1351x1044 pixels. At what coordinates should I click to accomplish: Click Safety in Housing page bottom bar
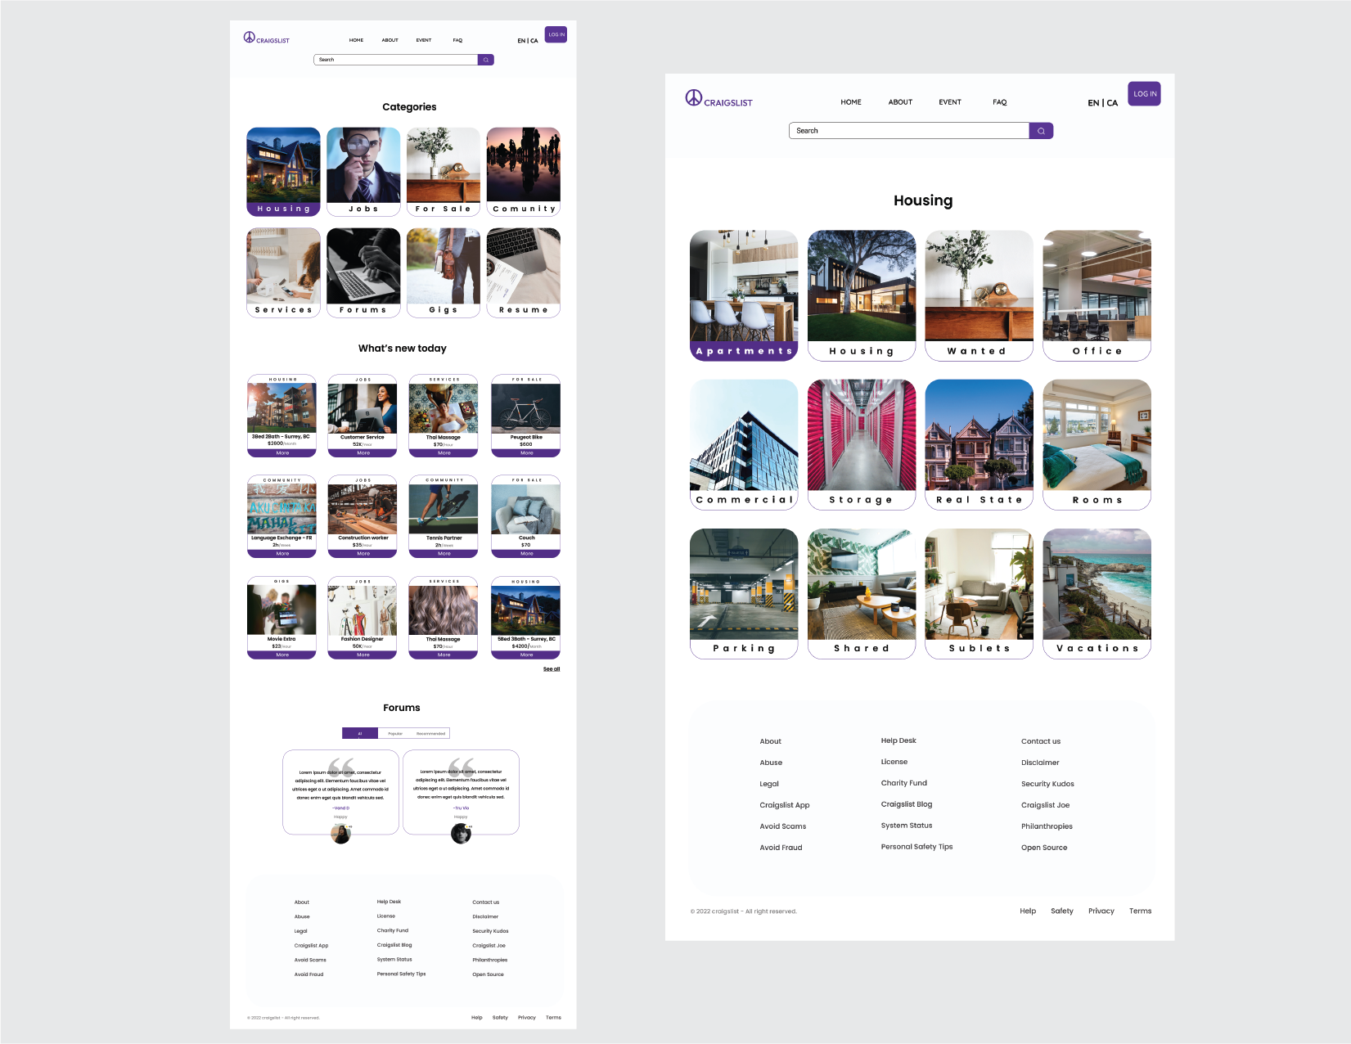click(1062, 911)
